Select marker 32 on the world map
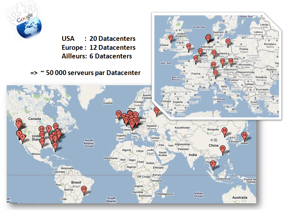The height and width of the screenshot is (210, 286). tap(156, 110)
